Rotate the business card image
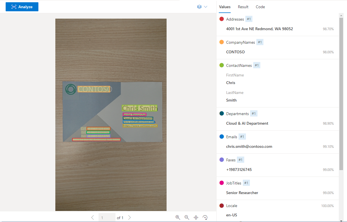Screen dimensions: 347x222 [205, 217]
